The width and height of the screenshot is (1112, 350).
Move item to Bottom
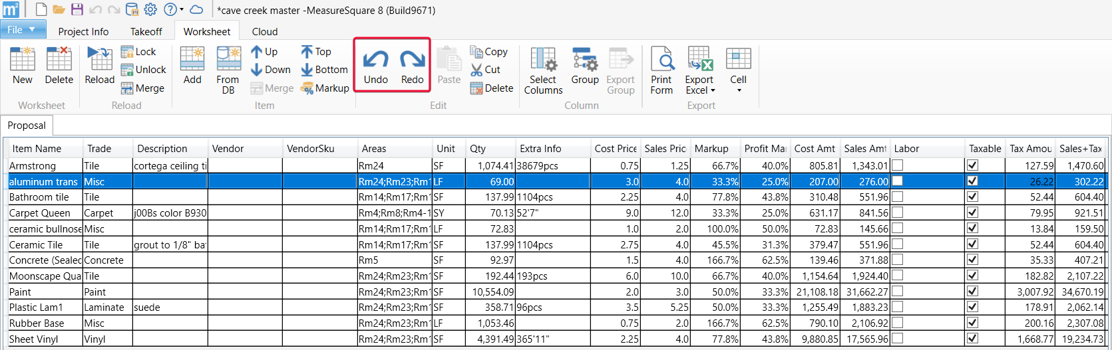pyautogui.click(x=324, y=70)
